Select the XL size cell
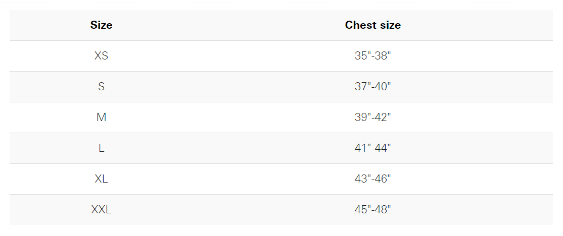 [x=101, y=179]
